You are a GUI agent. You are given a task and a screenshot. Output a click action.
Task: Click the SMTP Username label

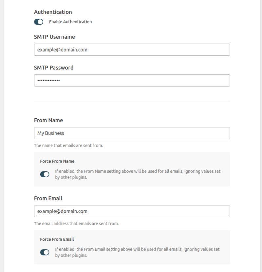(54, 37)
